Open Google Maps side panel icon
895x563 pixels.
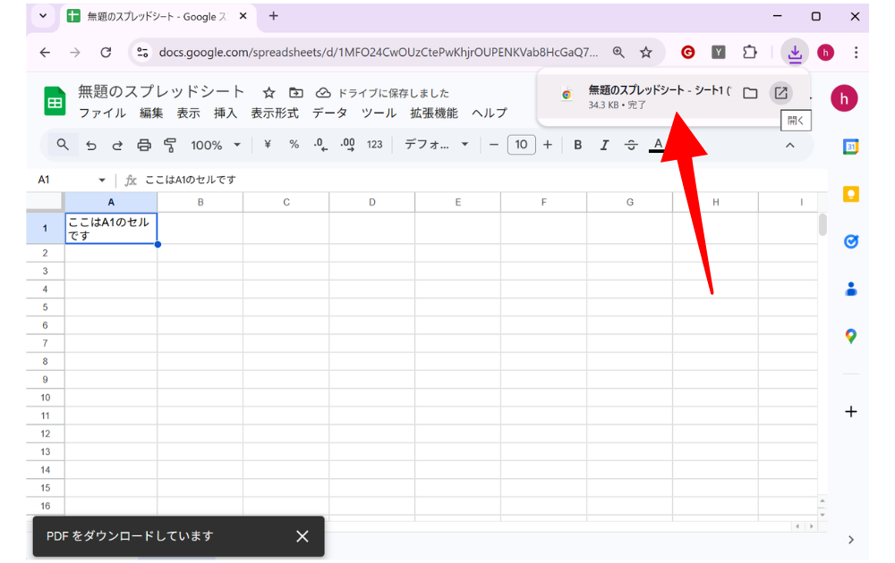pyautogui.click(x=850, y=336)
